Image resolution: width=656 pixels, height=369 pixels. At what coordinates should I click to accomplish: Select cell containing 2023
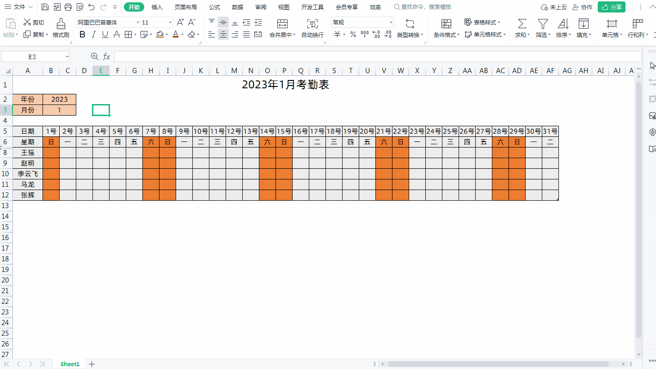click(59, 99)
